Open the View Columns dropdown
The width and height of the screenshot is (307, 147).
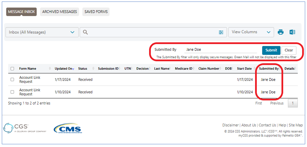pyautogui.click(x=250, y=32)
